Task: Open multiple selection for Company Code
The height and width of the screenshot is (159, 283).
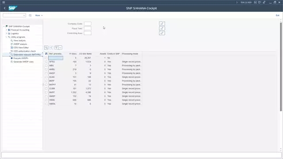Action: [162, 23]
